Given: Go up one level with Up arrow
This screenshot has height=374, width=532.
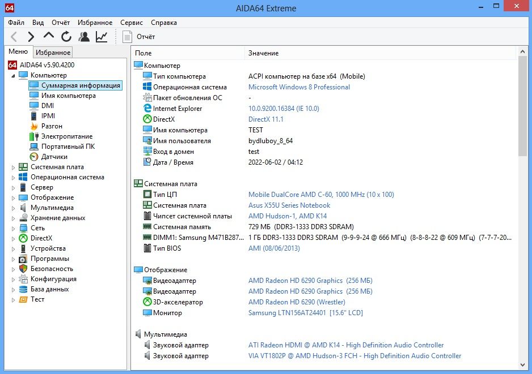Looking at the screenshot, I should tap(49, 36).
